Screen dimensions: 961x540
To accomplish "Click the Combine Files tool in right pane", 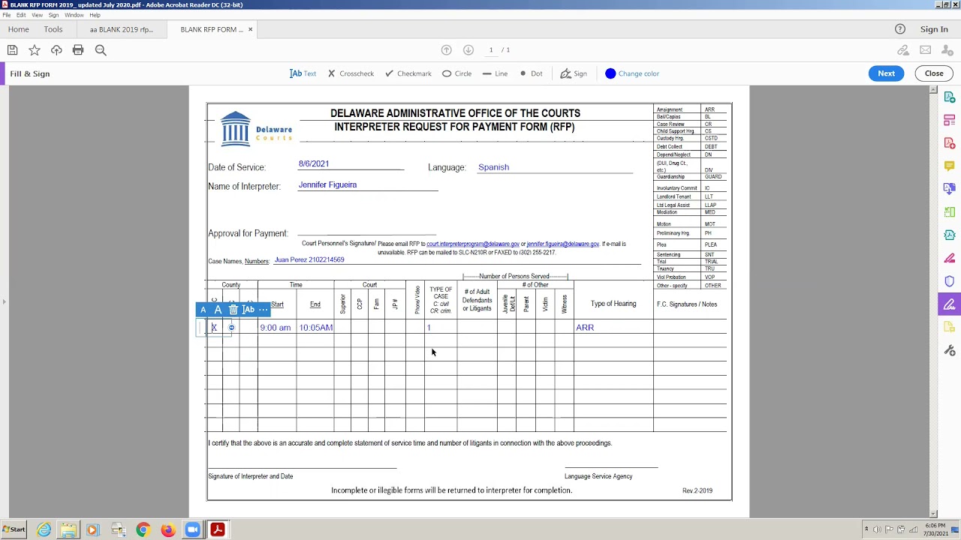I will [x=950, y=189].
